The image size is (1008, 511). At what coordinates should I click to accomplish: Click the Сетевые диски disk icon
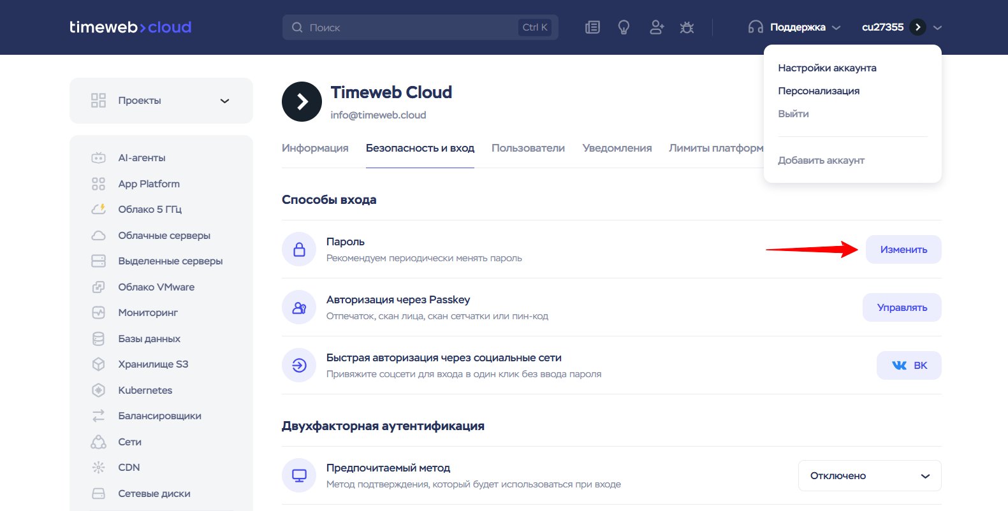click(x=98, y=493)
